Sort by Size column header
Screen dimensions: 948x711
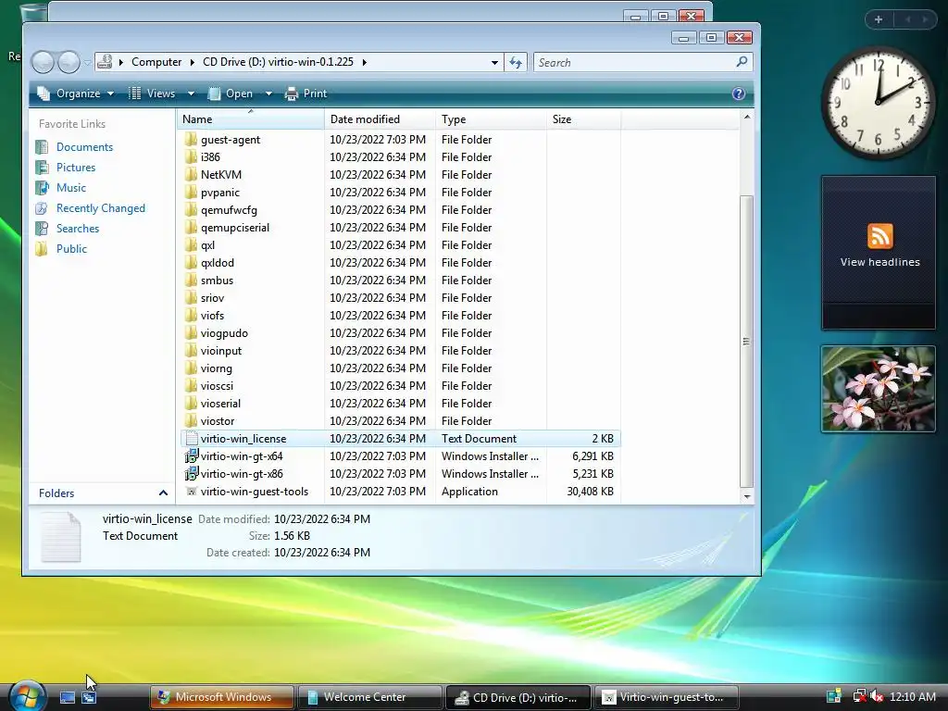coord(583,119)
